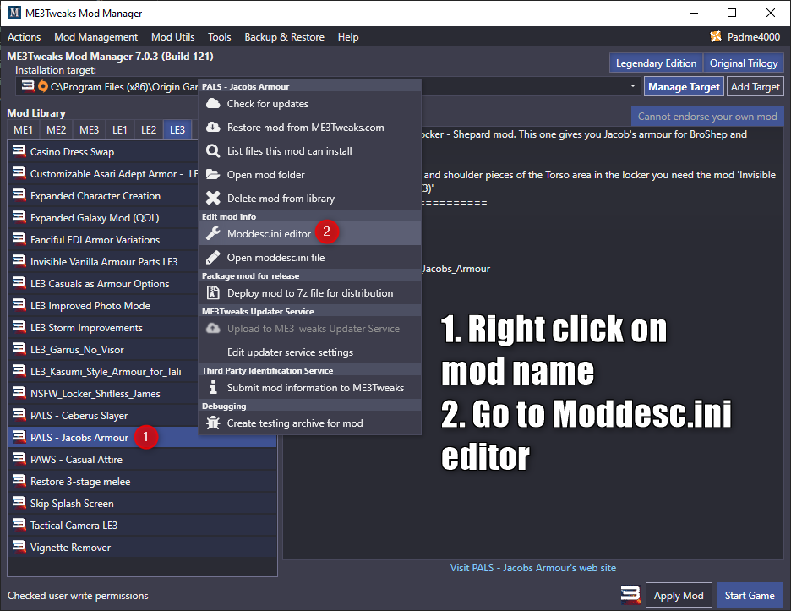Toggle the Original Trilogy filter button
791x611 pixels.
tap(744, 63)
